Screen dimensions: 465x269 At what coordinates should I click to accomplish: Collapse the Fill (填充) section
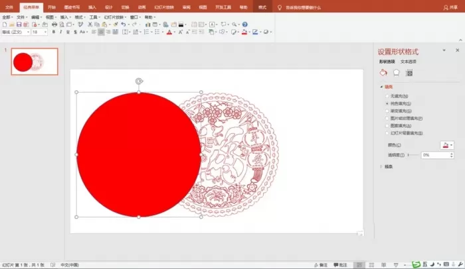click(x=382, y=87)
